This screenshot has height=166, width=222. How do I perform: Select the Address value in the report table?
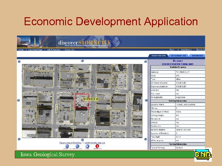tap(190, 72)
